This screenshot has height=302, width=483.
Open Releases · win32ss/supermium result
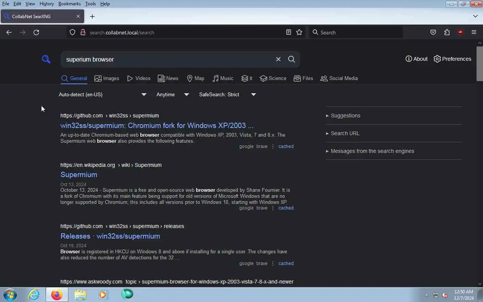click(x=110, y=236)
